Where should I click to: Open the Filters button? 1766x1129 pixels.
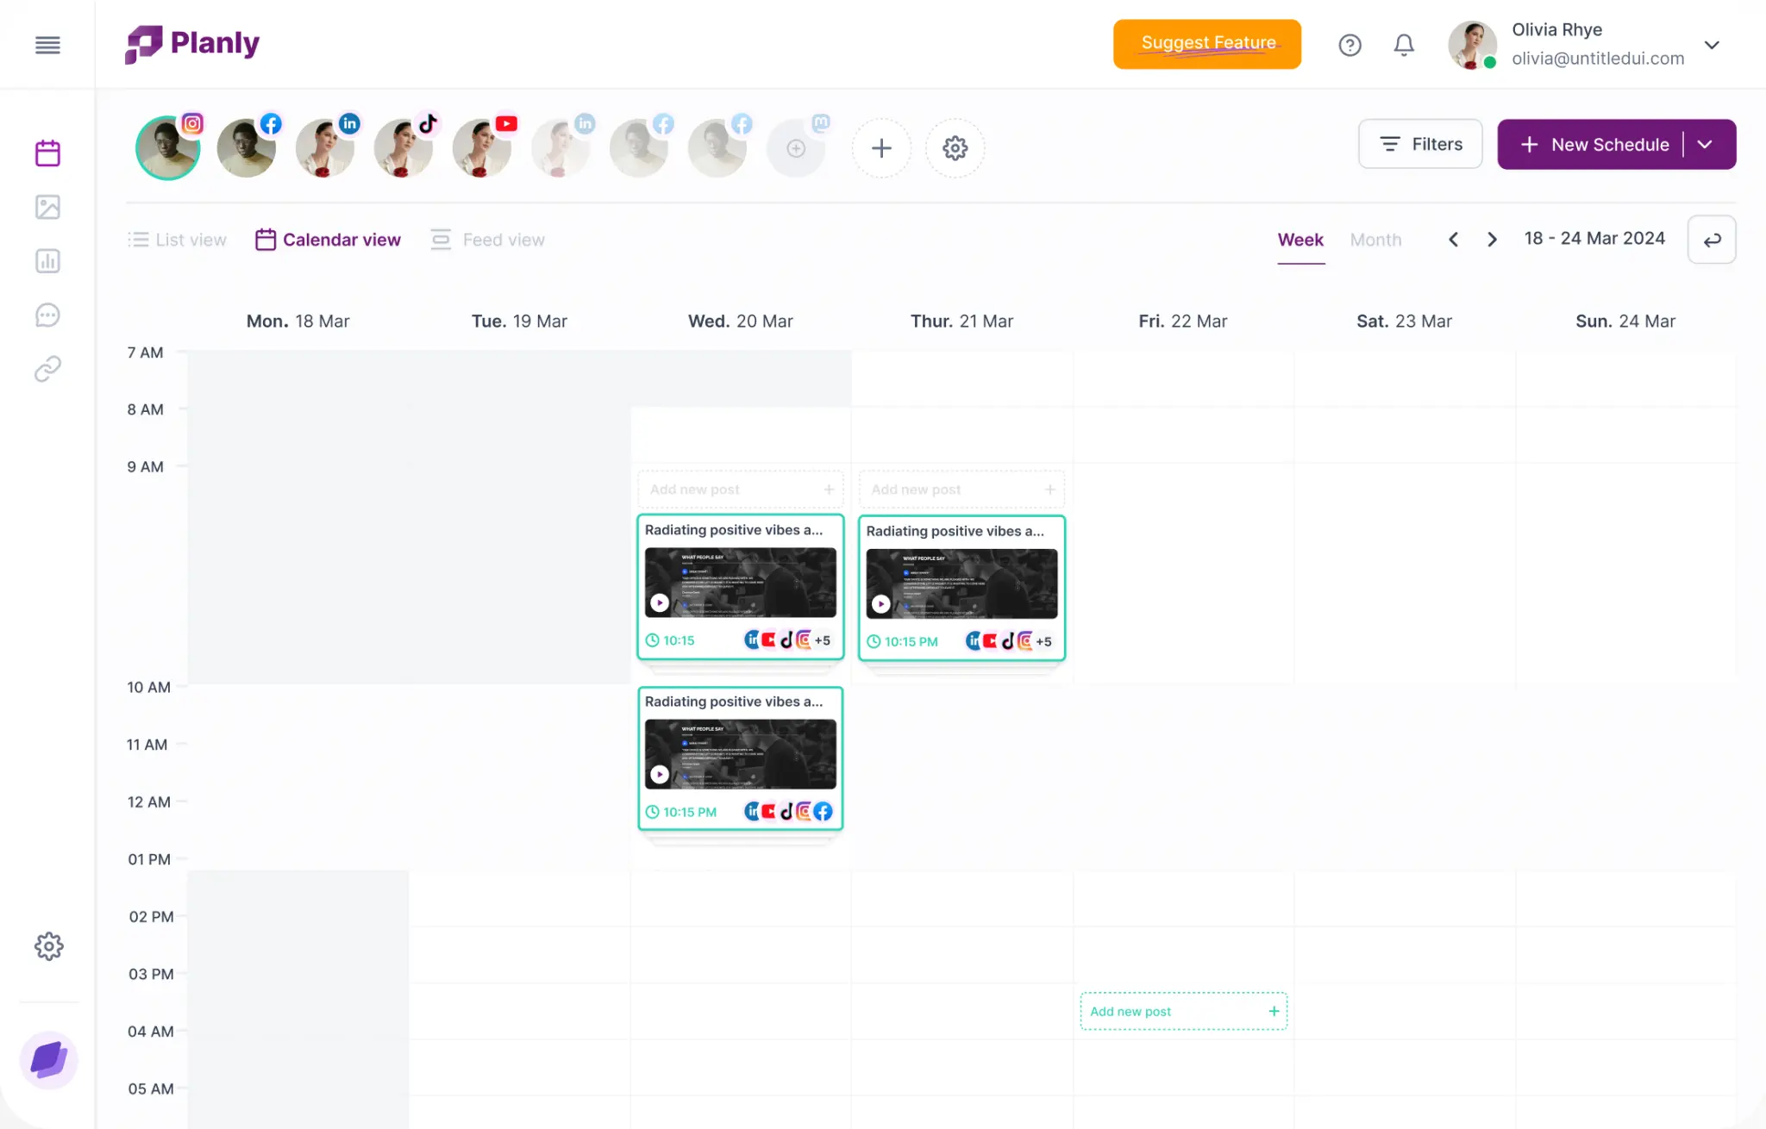1419,144
